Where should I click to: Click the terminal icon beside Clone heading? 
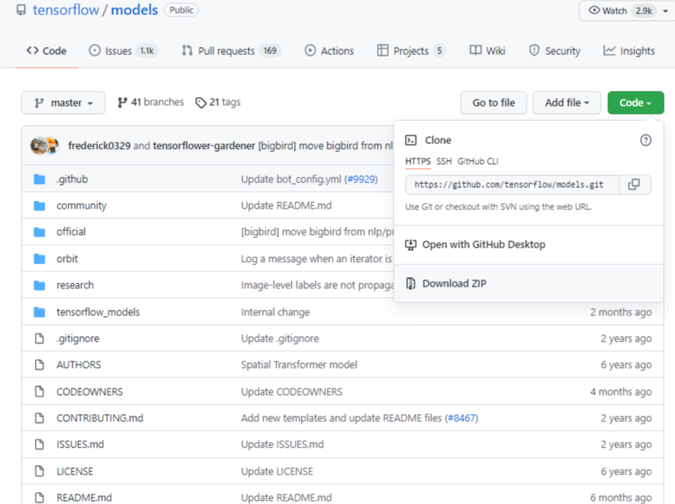click(x=410, y=140)
